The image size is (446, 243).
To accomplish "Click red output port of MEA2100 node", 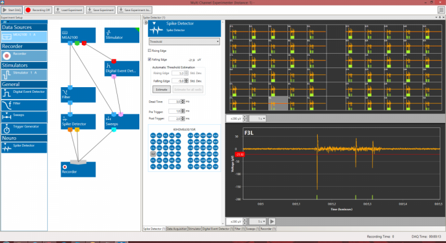I will 84,43.
